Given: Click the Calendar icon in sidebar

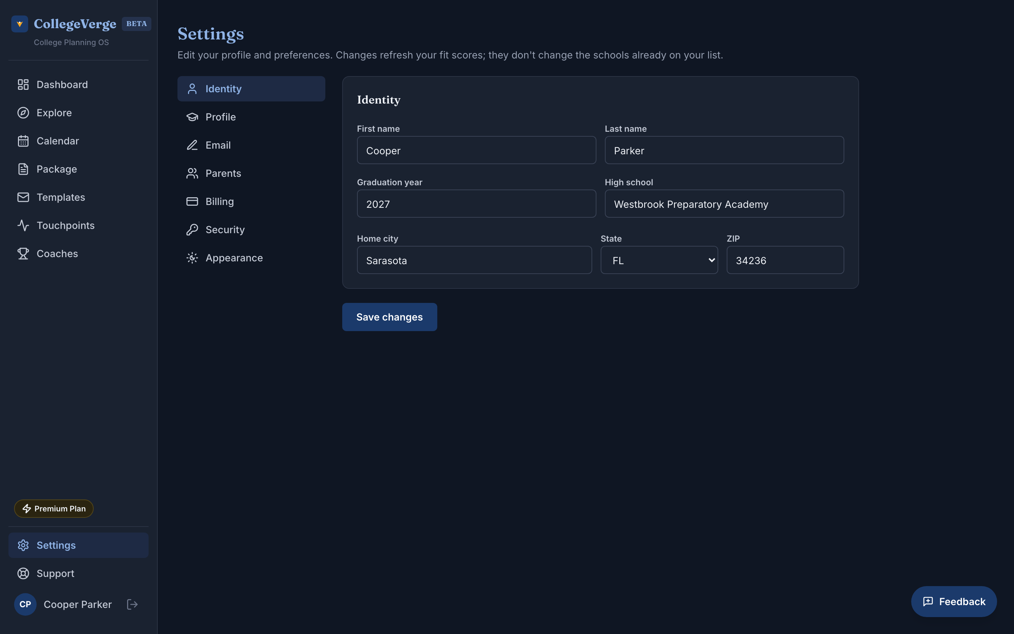Looking at the screenshot, I should point(23,141).
